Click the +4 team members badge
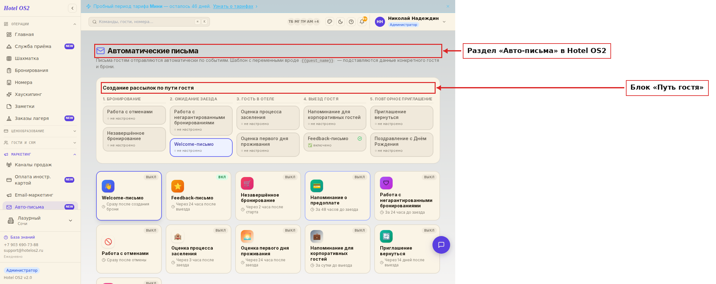 coord(316,21)
